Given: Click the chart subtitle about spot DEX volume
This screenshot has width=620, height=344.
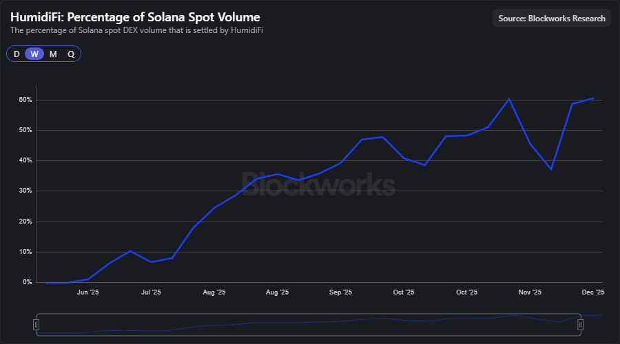Looking at the screenshot, I should [136, 30].
